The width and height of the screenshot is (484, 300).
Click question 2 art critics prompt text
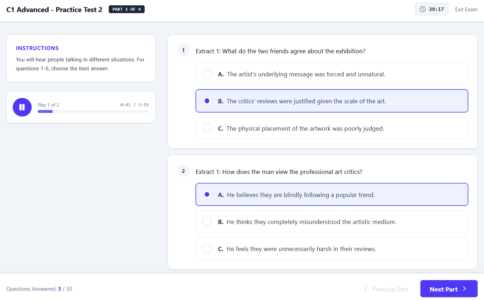coord(279,172)
